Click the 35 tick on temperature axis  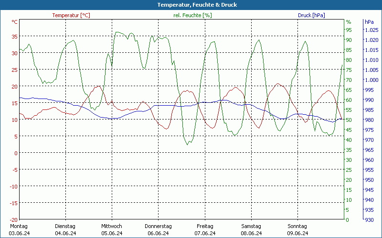[15, 37]
